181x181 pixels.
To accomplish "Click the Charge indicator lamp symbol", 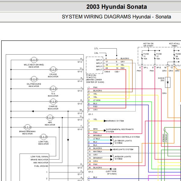I will coord(53,102).
